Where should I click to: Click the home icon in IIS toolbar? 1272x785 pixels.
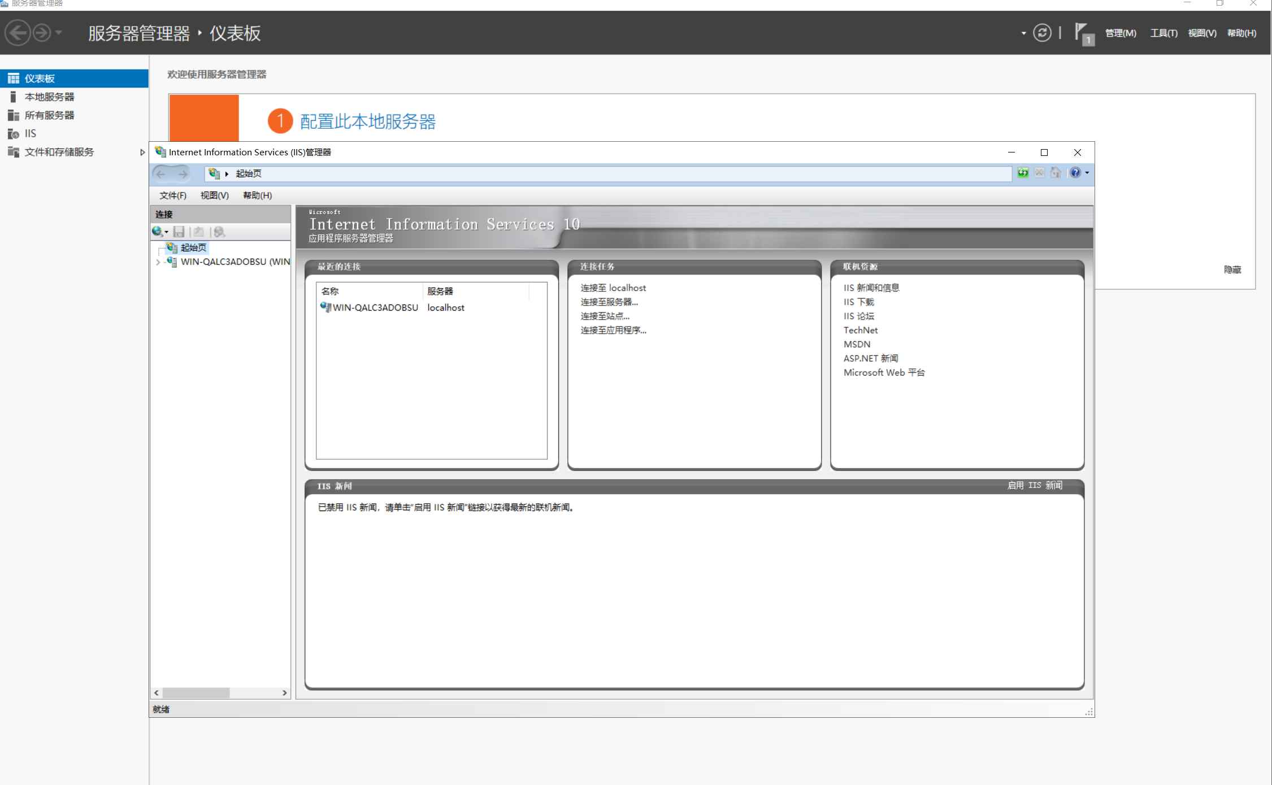click(x=1056, y=173)
